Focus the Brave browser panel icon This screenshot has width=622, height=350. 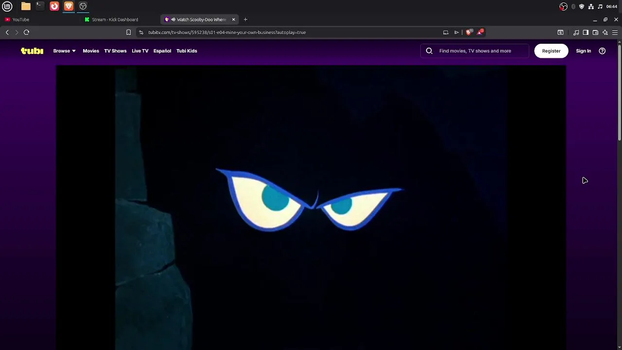69,6
